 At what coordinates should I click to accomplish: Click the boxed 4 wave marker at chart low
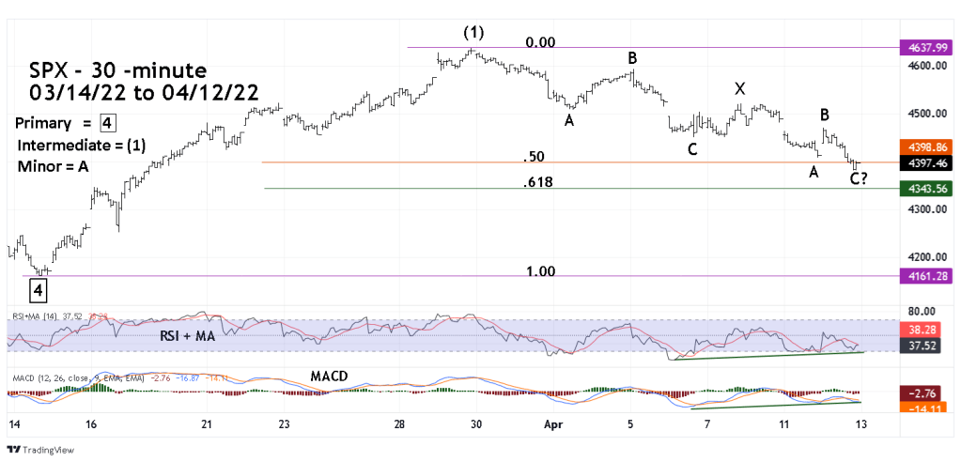(38, 290)
